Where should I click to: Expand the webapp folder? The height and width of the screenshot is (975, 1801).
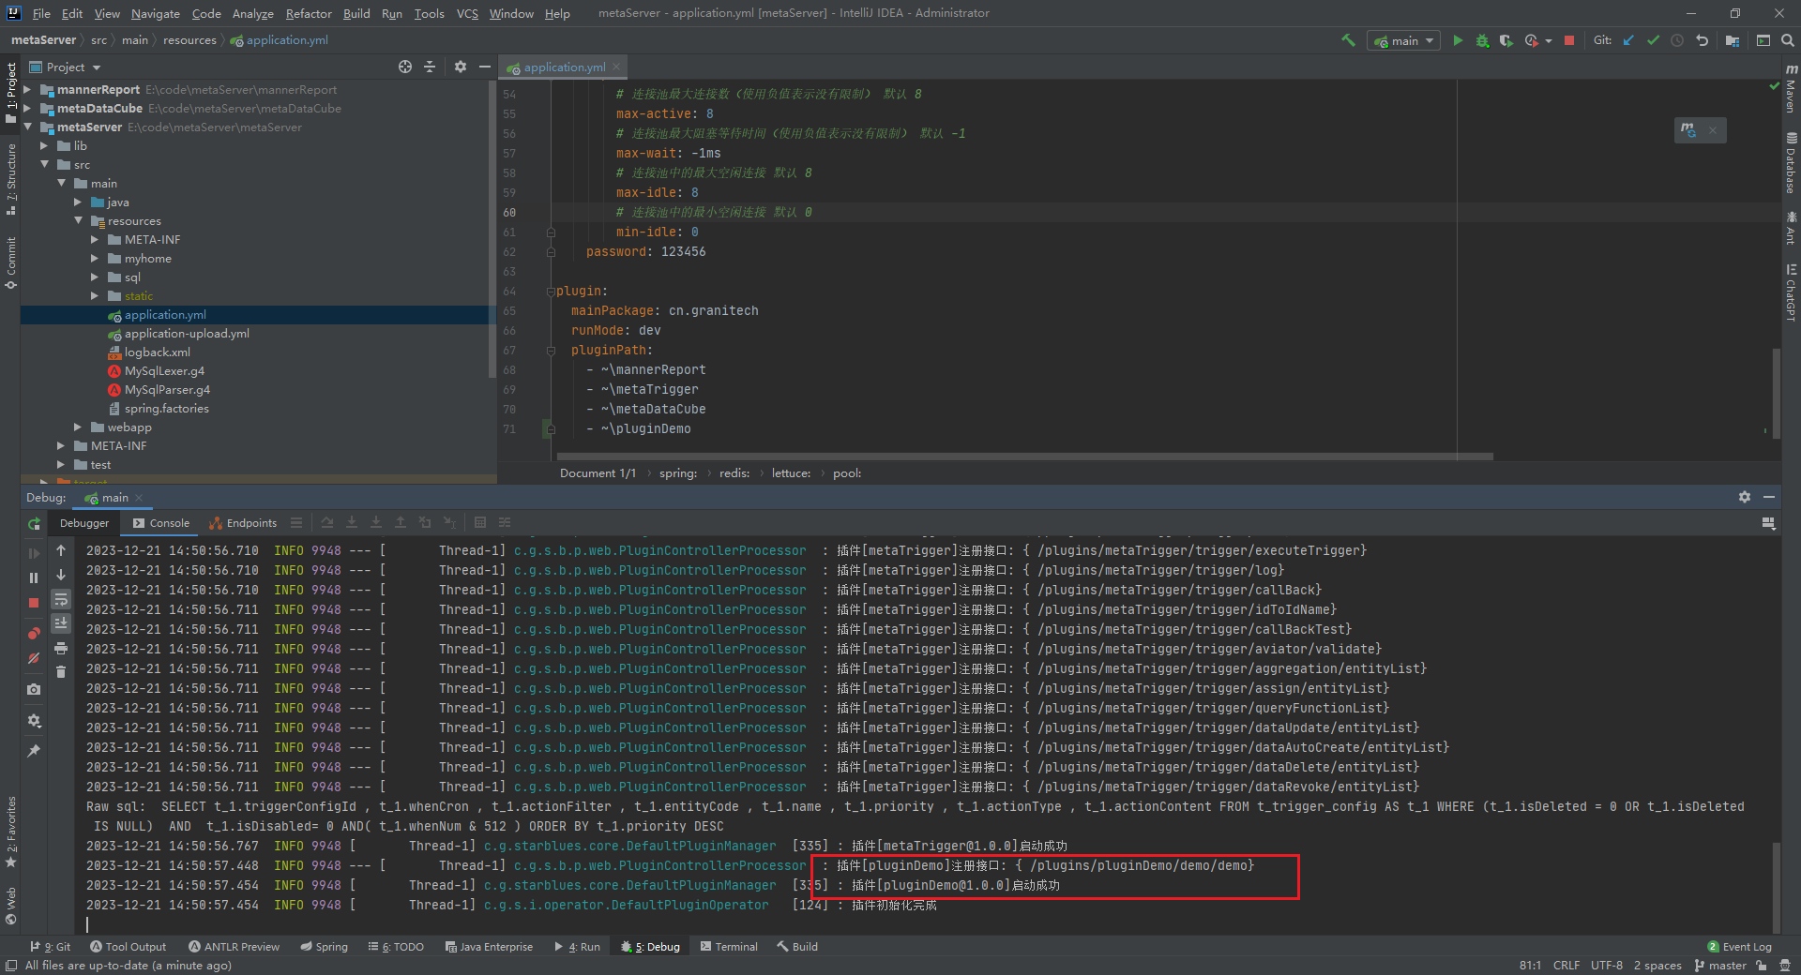pyautogui.click(x=78, y=427)
